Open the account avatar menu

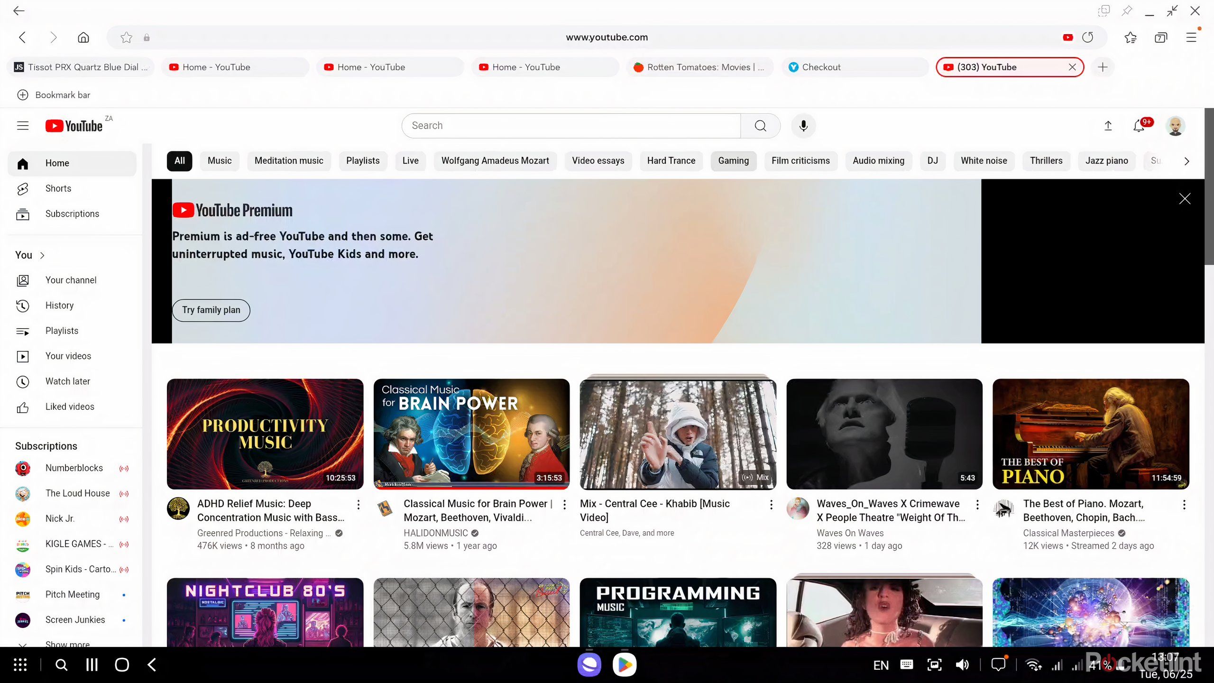coord(1175,126)
